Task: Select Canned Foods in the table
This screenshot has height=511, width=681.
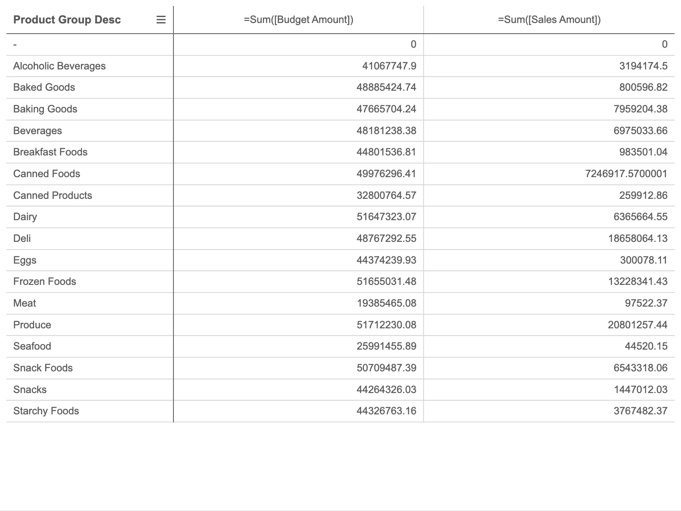Action: point(46,174)
